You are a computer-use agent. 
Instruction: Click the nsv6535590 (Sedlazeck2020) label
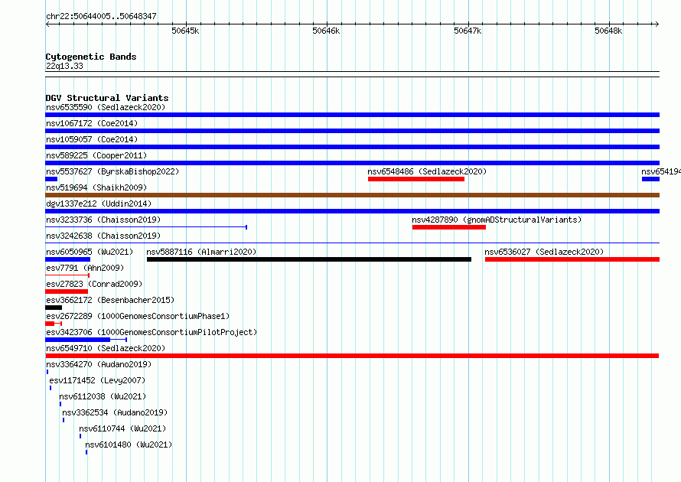(106, 107)
